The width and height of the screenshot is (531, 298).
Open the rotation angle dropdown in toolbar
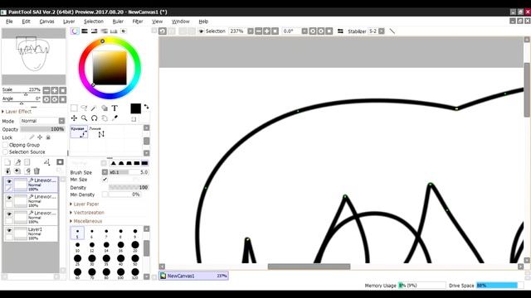(304, 31)
